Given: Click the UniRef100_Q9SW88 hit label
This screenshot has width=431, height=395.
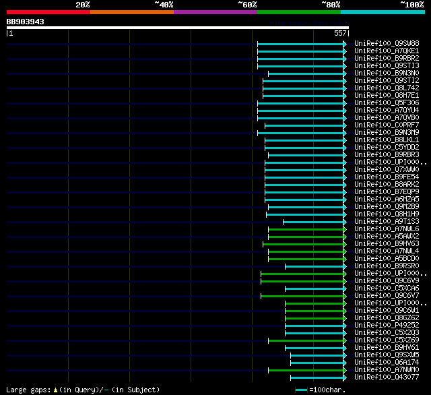Looking at the screenshot, I should (387, 43).
